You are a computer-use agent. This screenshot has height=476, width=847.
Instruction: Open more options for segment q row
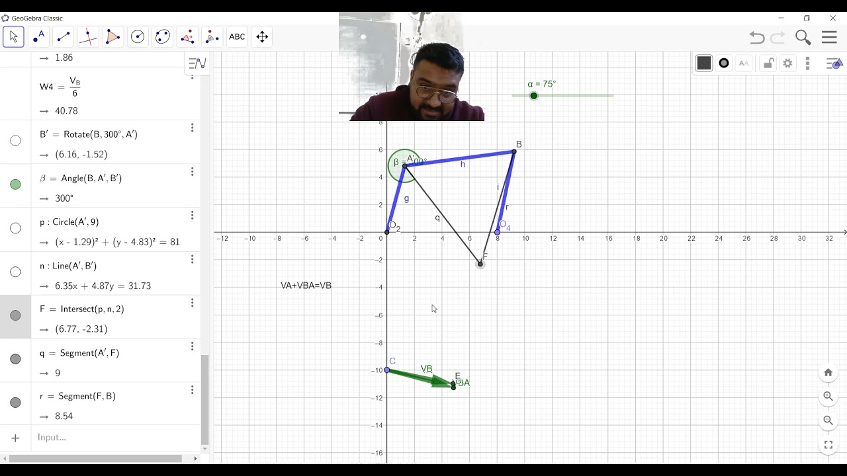[x=192, y=346]
